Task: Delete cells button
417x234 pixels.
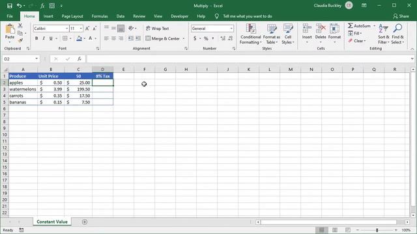Action: click(321, 34)
